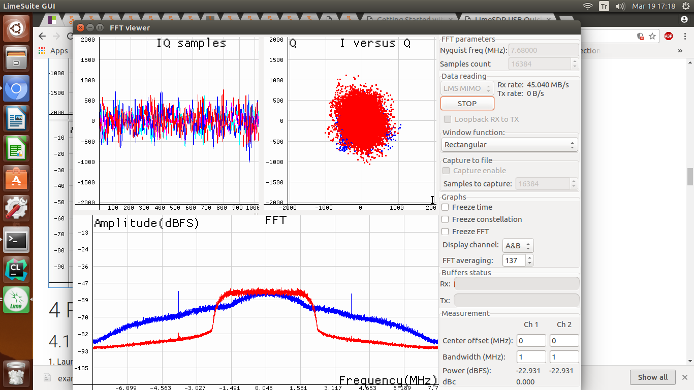
Task: Click the browser page vertical scrollbar
Action: pyautogui.click(x=690, y=177)
